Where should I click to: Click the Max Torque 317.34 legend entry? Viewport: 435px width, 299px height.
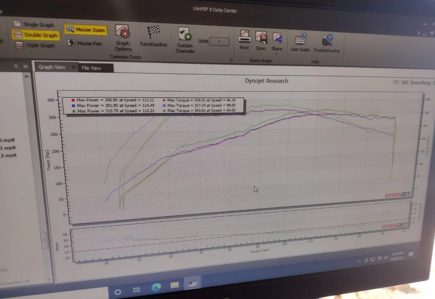[199, 105]
